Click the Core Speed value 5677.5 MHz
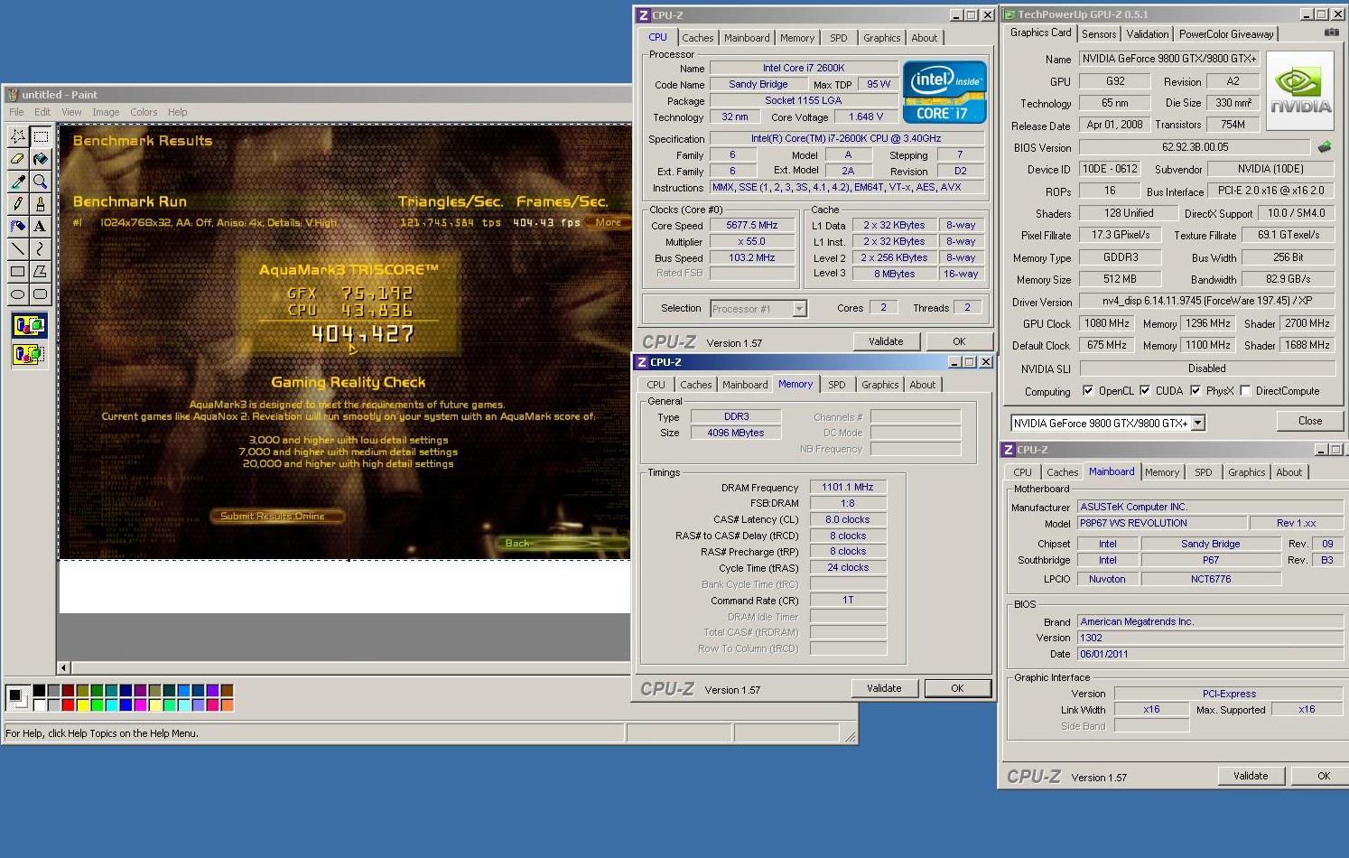The width and height of the screenshot is (1349, 858). (x=751, y=225)
